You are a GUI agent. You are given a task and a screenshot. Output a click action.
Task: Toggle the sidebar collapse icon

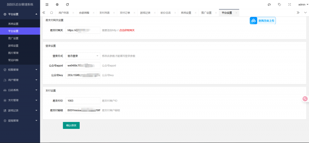click(x=47, y=4)
